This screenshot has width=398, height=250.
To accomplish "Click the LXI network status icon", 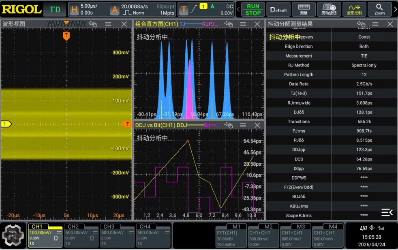I will point(364,228).
